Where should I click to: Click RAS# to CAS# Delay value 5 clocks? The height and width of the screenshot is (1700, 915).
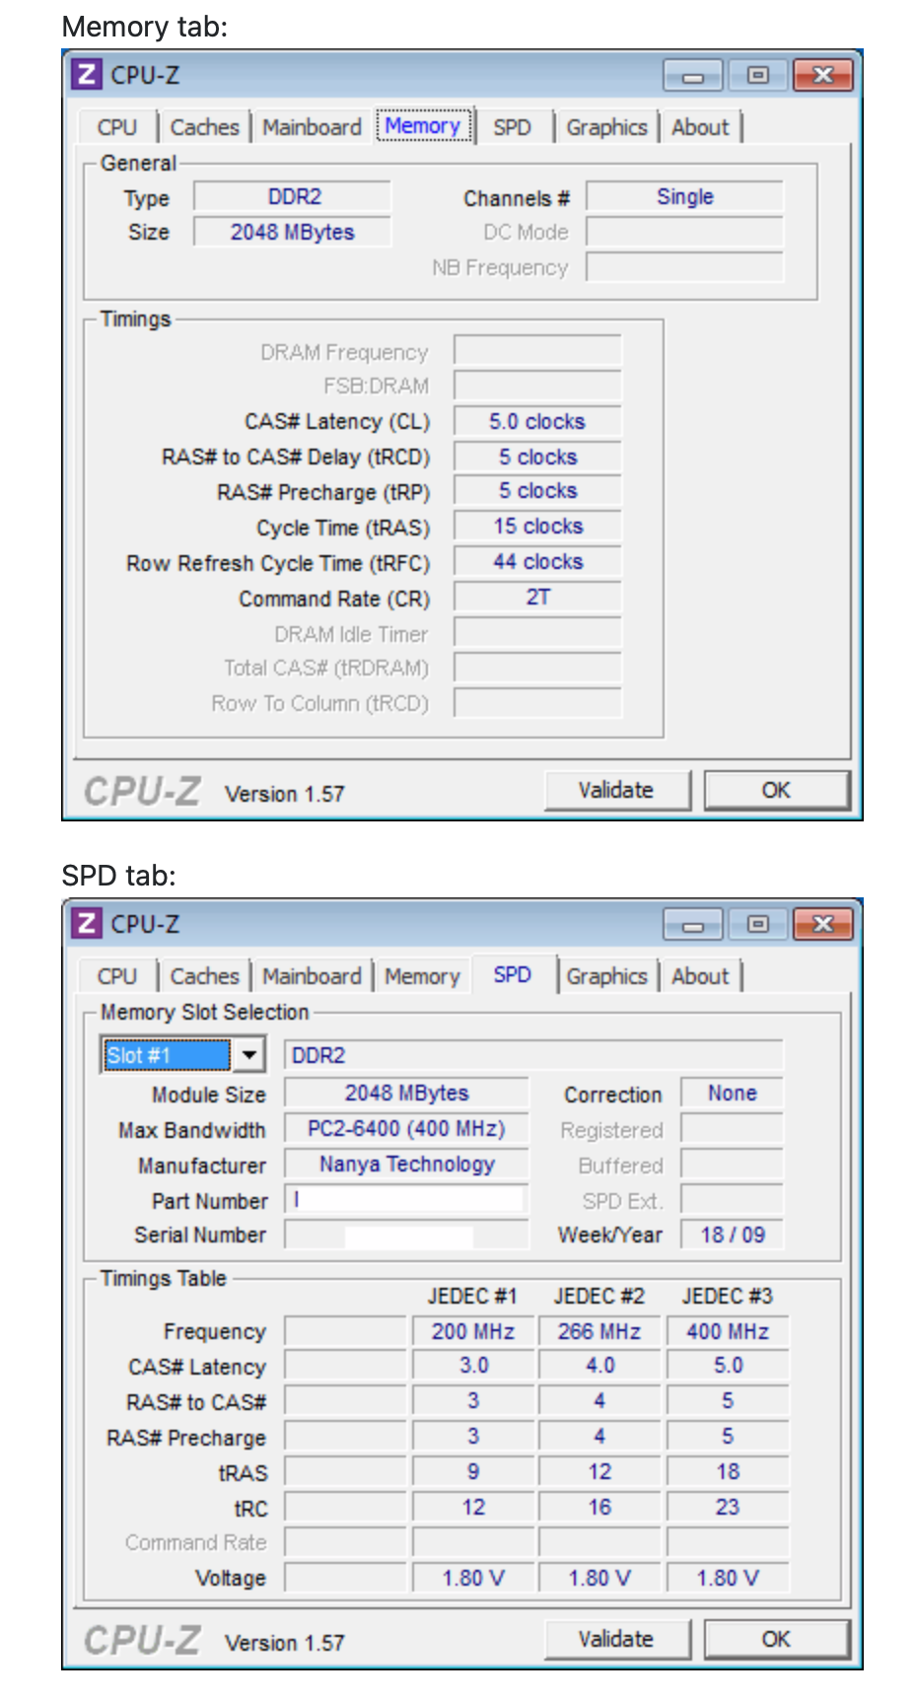pyautogui.click(x=537, y=457)
